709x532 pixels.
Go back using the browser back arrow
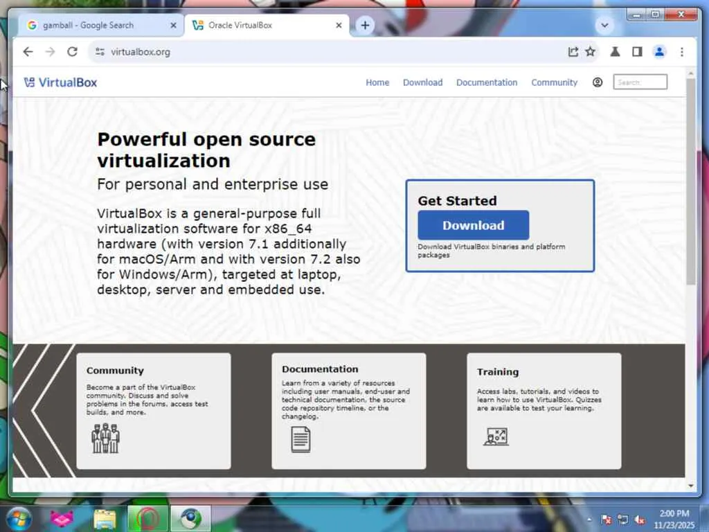coord(28,52)
